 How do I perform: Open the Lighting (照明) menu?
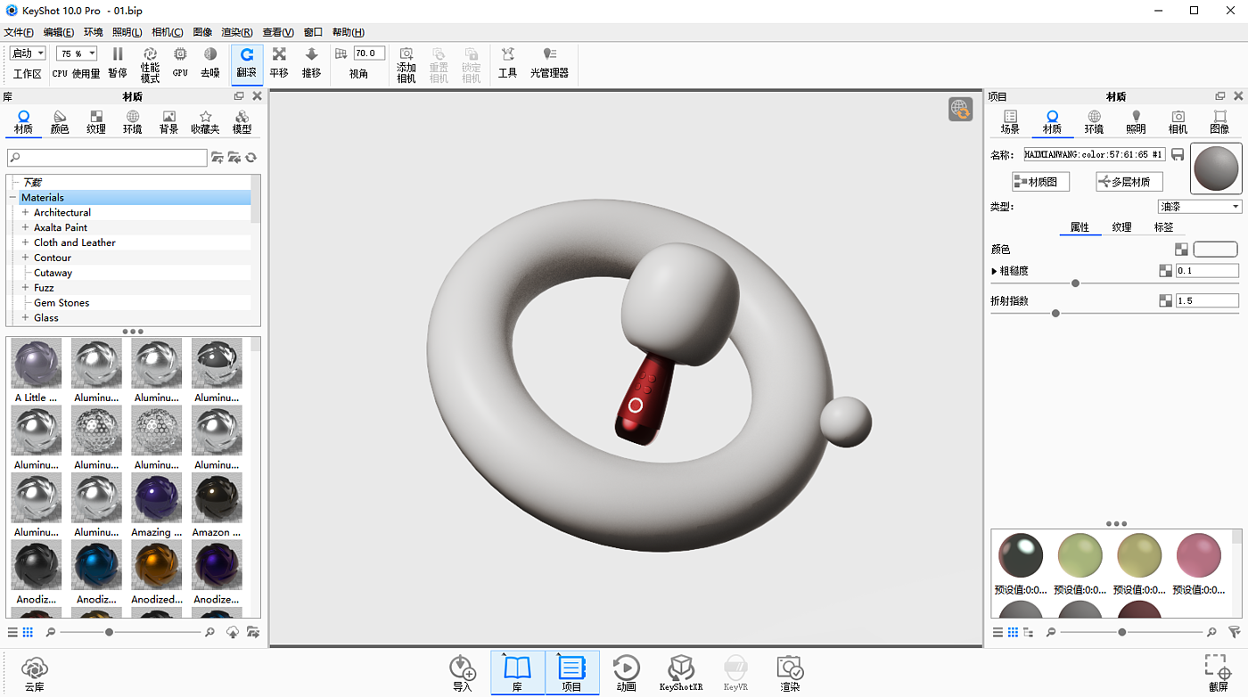127,32
